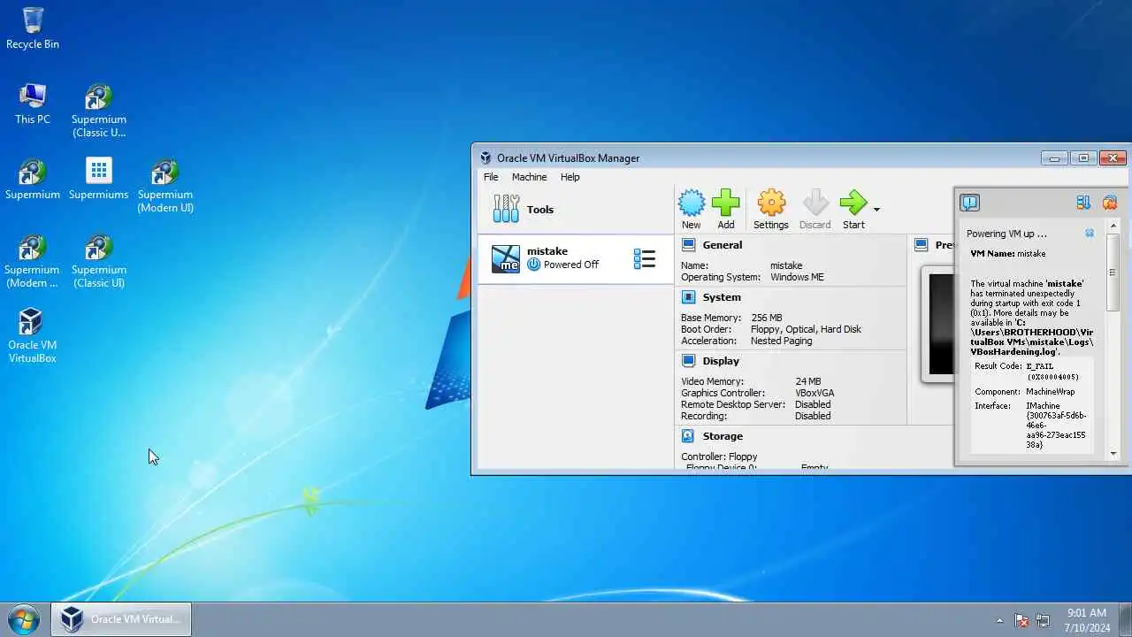This screenshot has width=1132, height=637.
Task: Click the notification panel scroll up arrow
Action: pyautogui.click(x=1113, y=226)
